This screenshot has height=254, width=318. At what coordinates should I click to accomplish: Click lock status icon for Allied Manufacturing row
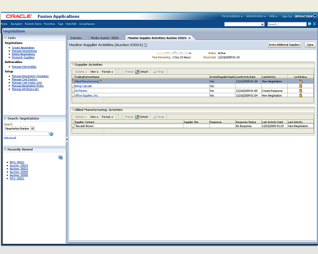[x=301, y=81]
